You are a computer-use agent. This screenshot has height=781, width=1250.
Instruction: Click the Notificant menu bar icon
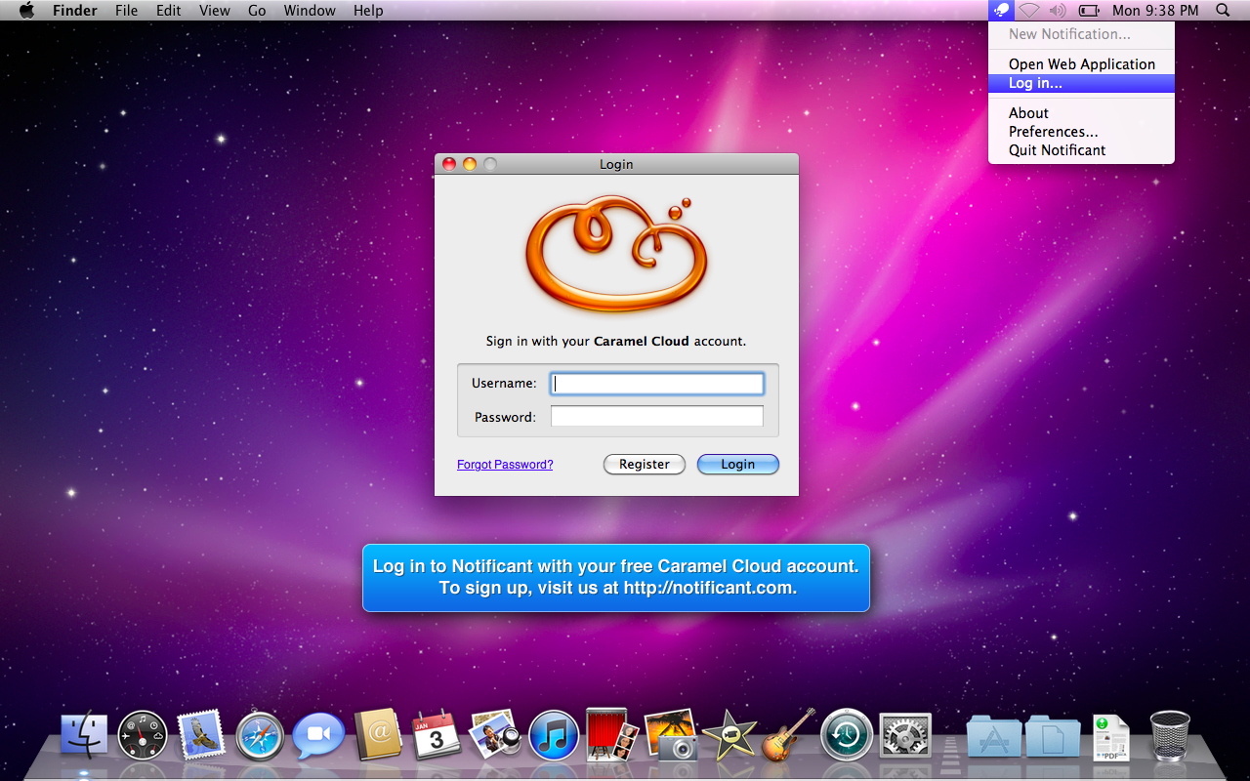coord(1000,10)
